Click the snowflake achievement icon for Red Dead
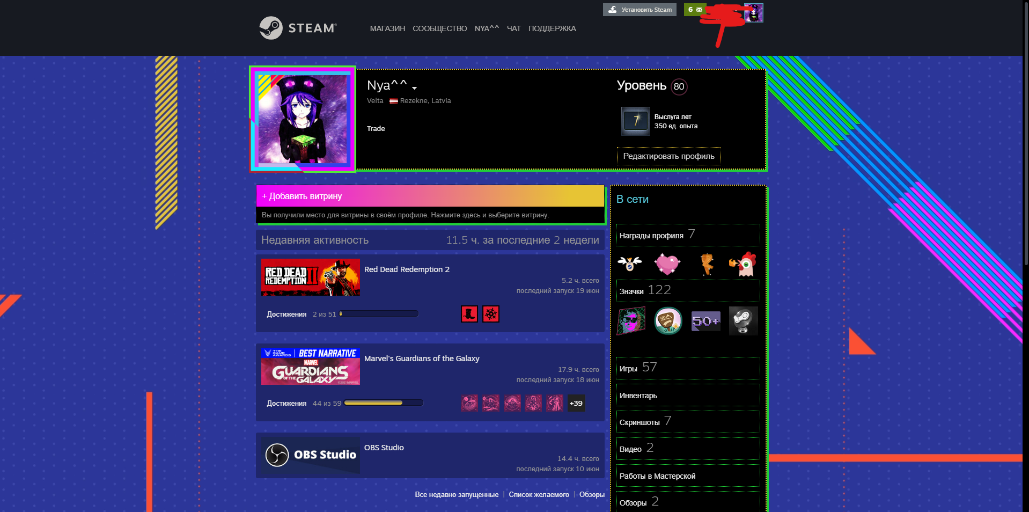The image size is (1029, 512). pos(491,314)
